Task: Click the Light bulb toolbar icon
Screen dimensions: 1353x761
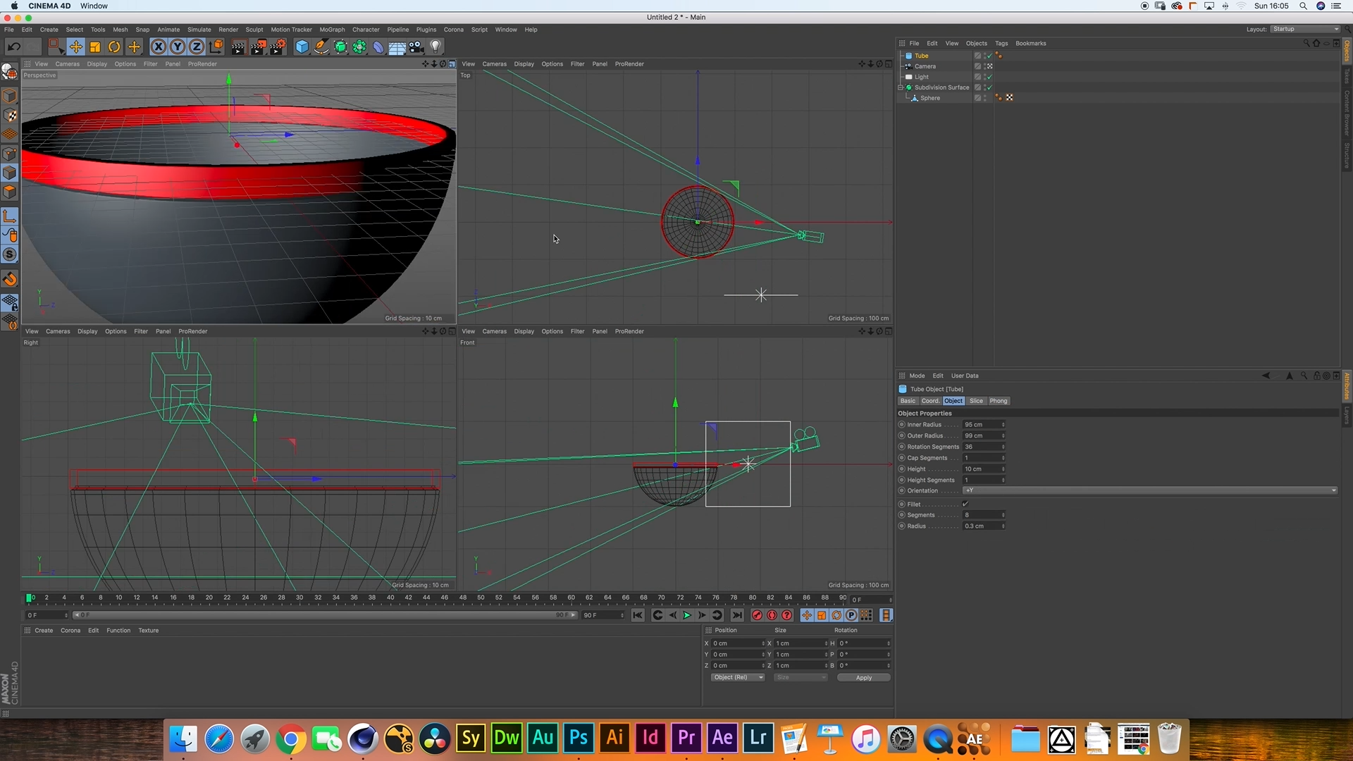Action: coord(435,47)
